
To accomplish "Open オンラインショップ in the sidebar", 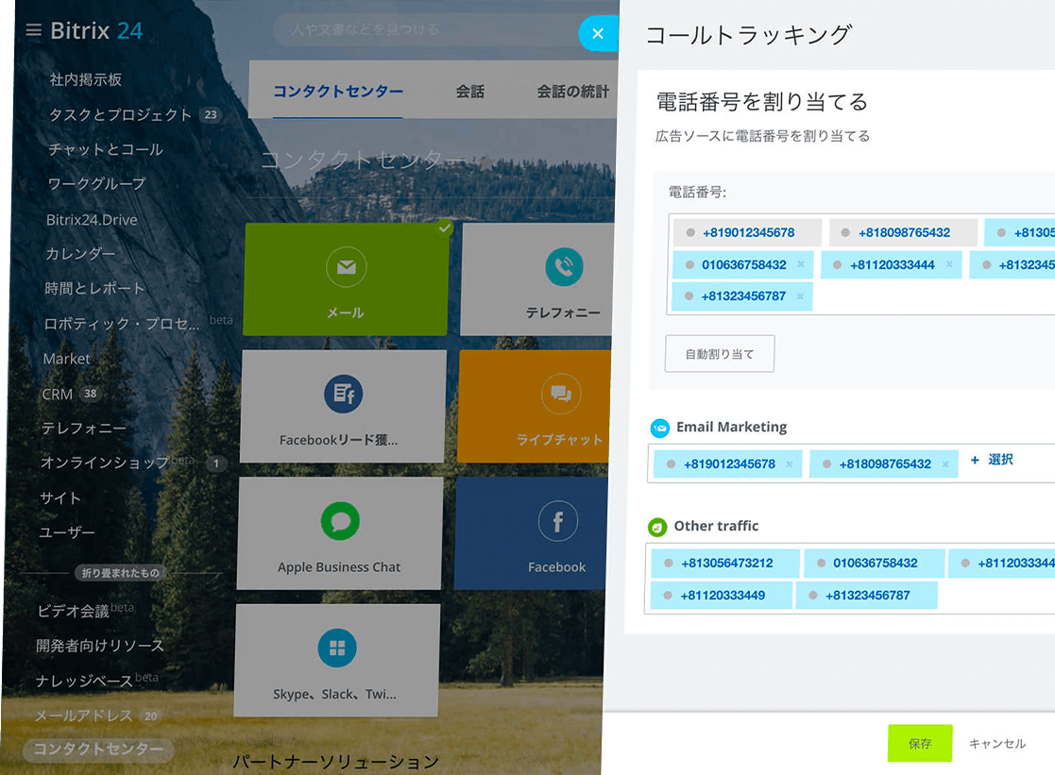I will 104,463.
